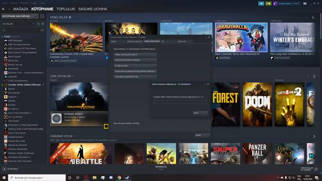Open The Forest game cover
The image size is (322, 181).
(x=226, y=105)
